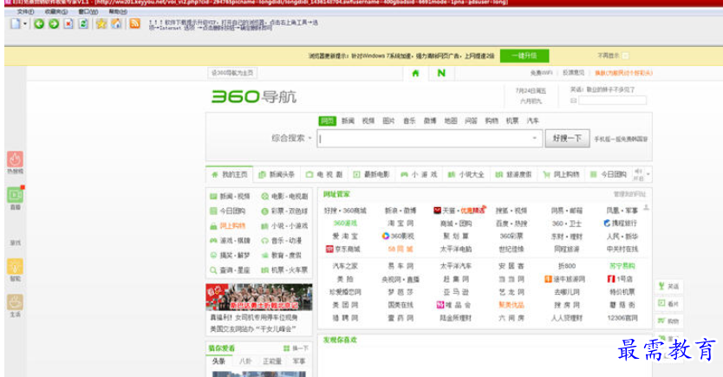The width and height of the screenshot is (723, 377).
Task: Click the green back arrow toolbar icon
Action: pyautogui.click(x=39, y=24)
